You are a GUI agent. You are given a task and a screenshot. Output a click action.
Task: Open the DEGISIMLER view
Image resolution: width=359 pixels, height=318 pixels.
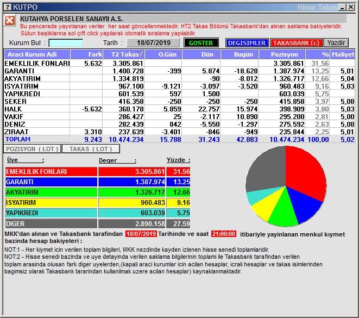(247, 43)
